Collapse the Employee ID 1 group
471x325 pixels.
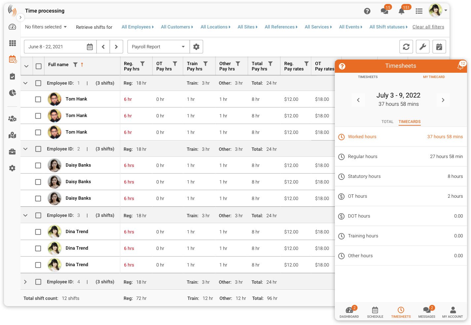pos(25,83)
